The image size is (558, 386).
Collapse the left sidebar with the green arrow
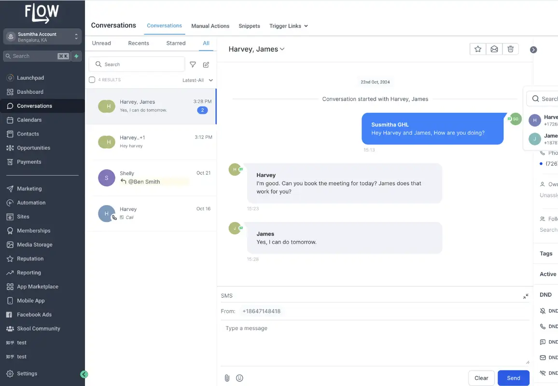(84, 374)
